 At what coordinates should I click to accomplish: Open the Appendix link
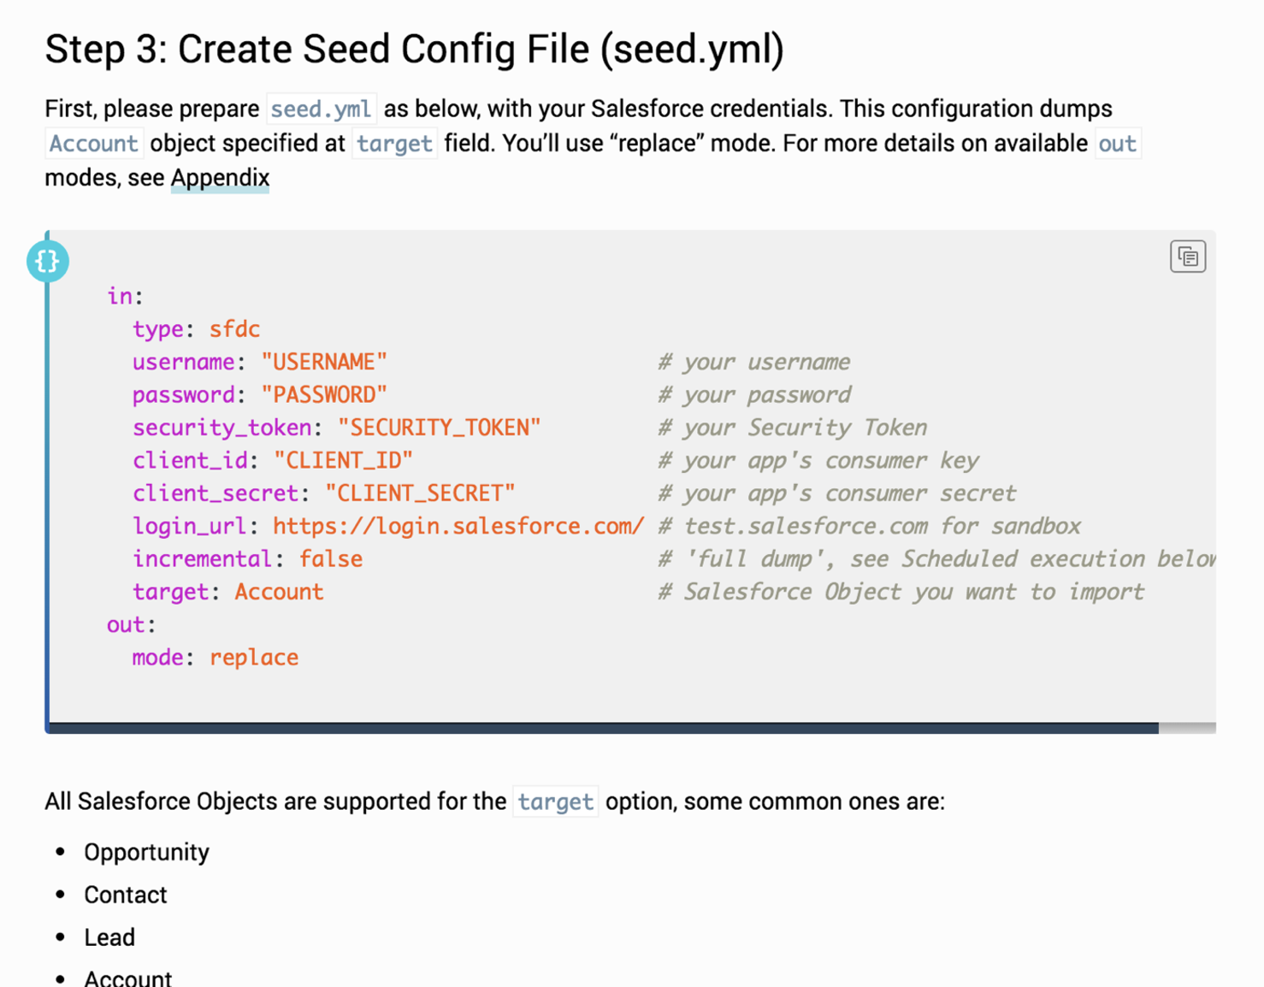click(x=220, y=178)
